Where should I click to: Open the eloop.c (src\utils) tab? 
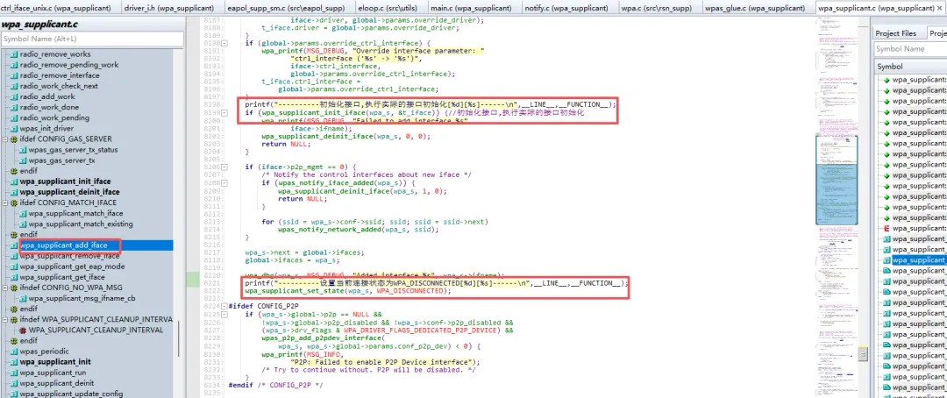point(389,8)
